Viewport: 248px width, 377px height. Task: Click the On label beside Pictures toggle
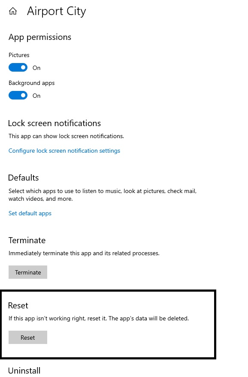(36, 68)
